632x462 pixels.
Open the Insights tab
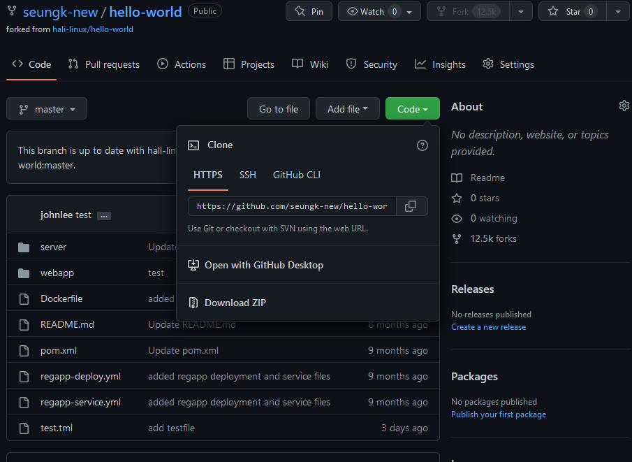pos(440,64)
